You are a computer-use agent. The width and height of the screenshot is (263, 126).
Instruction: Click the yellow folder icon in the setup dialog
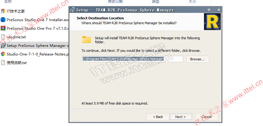tap(86, 40)
